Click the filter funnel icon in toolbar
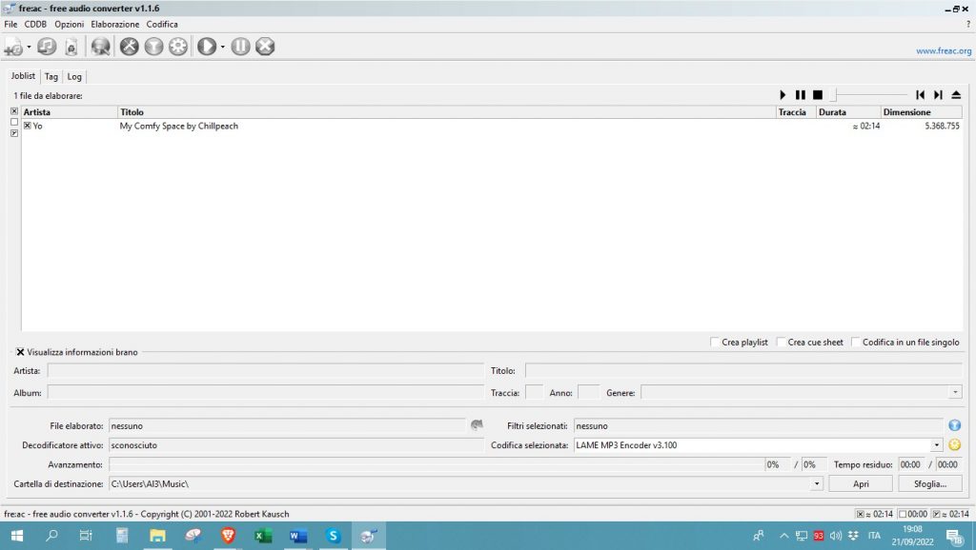This screenshot has width=976, height=550. [153, 46]
